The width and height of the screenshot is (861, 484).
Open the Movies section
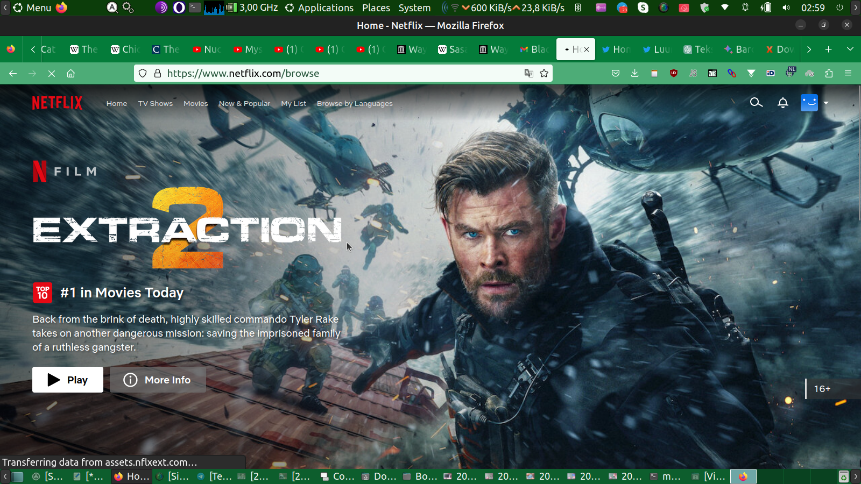point(195,104)
